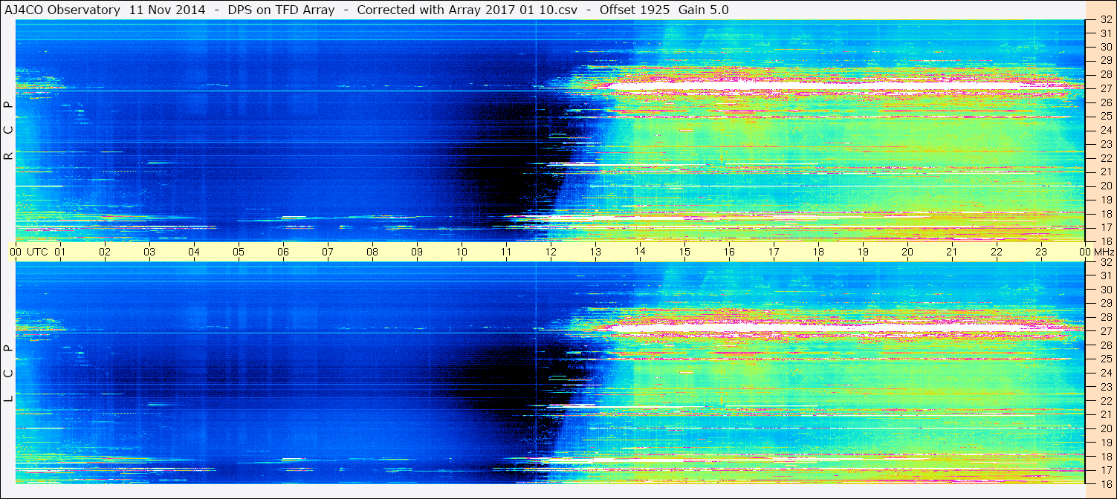Click the 32 MHz label of LCP panel
1117x499 pixels.
[x=1105, y=262]
